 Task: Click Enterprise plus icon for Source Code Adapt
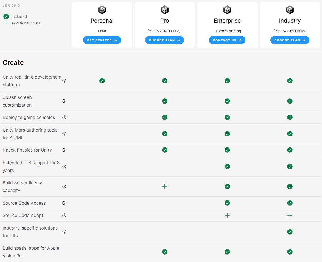coord(227,215)
